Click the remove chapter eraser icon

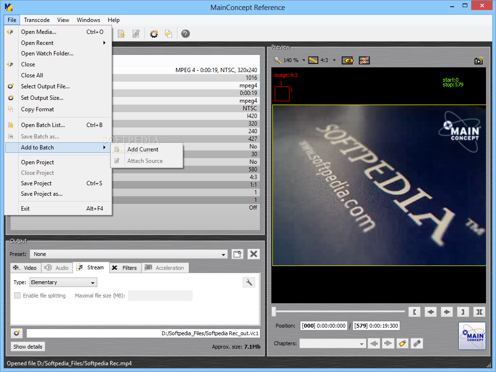point(417,343)
